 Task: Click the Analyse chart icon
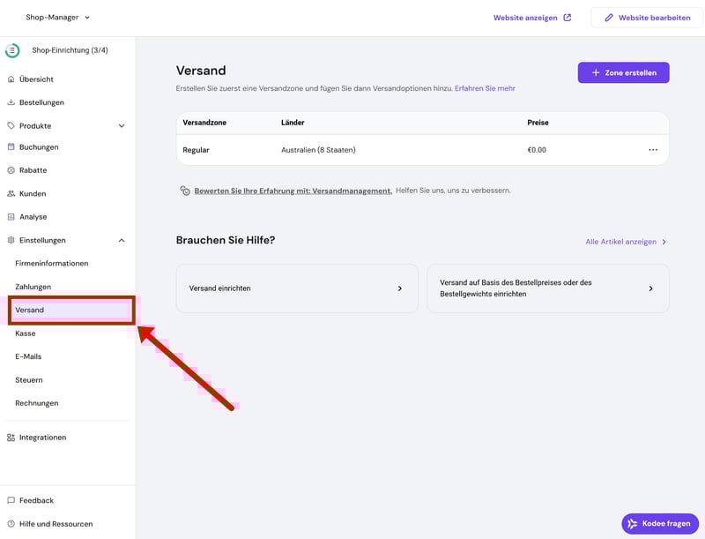[x=11, y=217]
